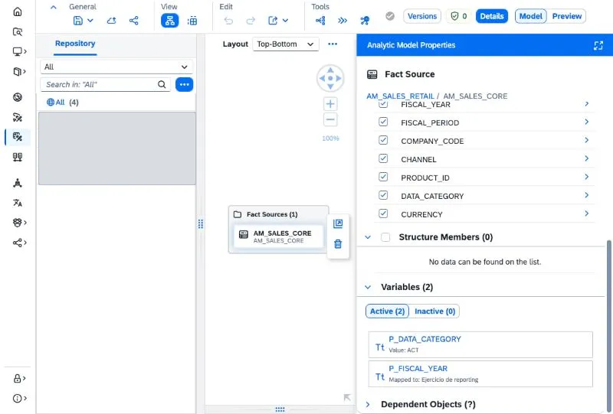Collapse the Structure Members section
The image size is (613, 414).
[x=368, y=237]
